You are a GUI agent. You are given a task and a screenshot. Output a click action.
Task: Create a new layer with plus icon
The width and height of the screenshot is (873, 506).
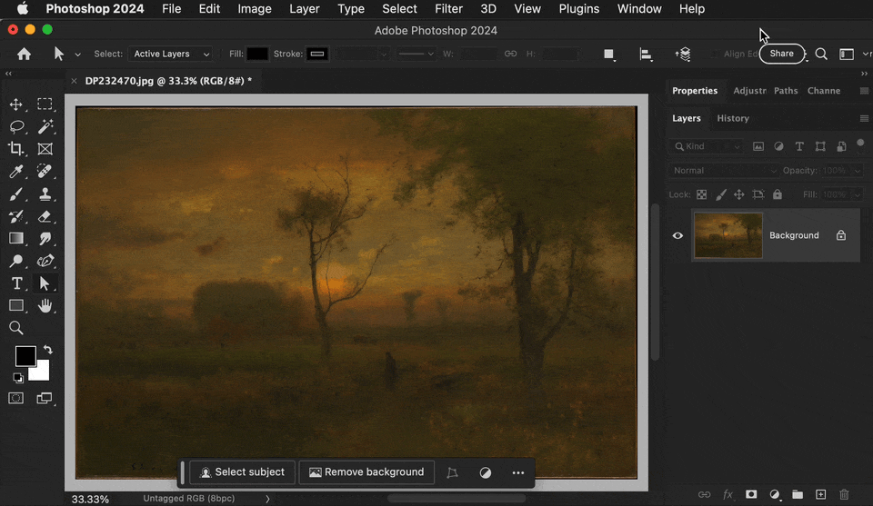coord(820,494)
